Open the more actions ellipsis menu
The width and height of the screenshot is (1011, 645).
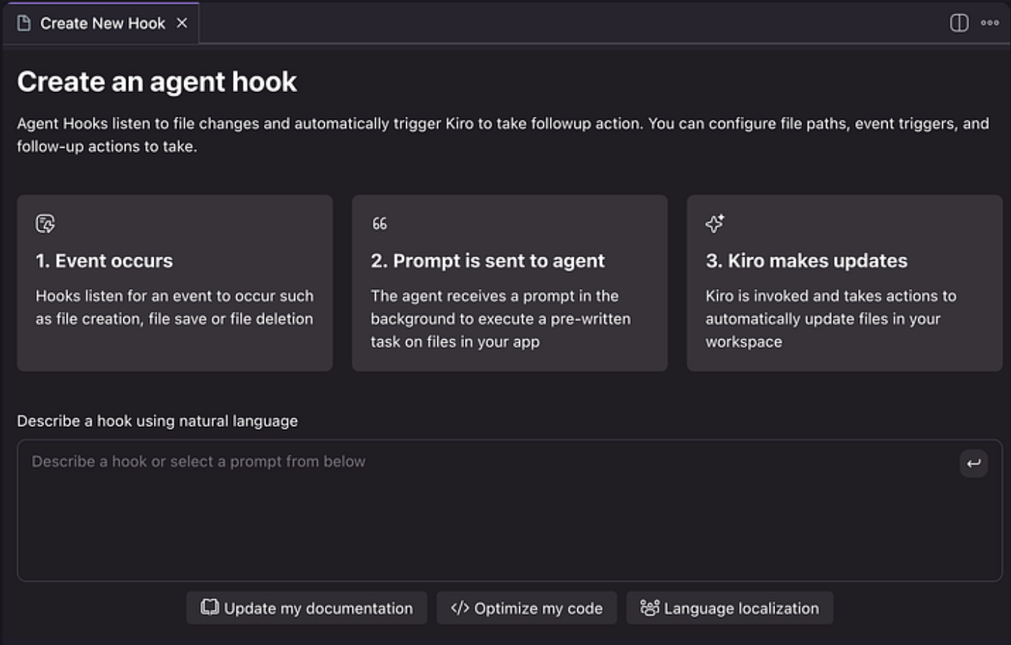[990, 23]
